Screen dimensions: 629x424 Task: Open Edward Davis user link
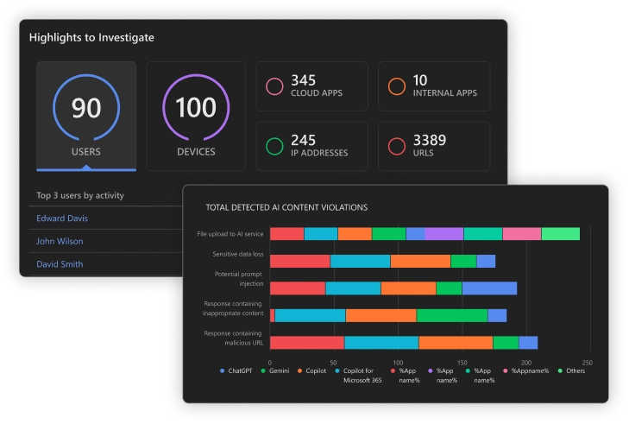click(62, 218)
